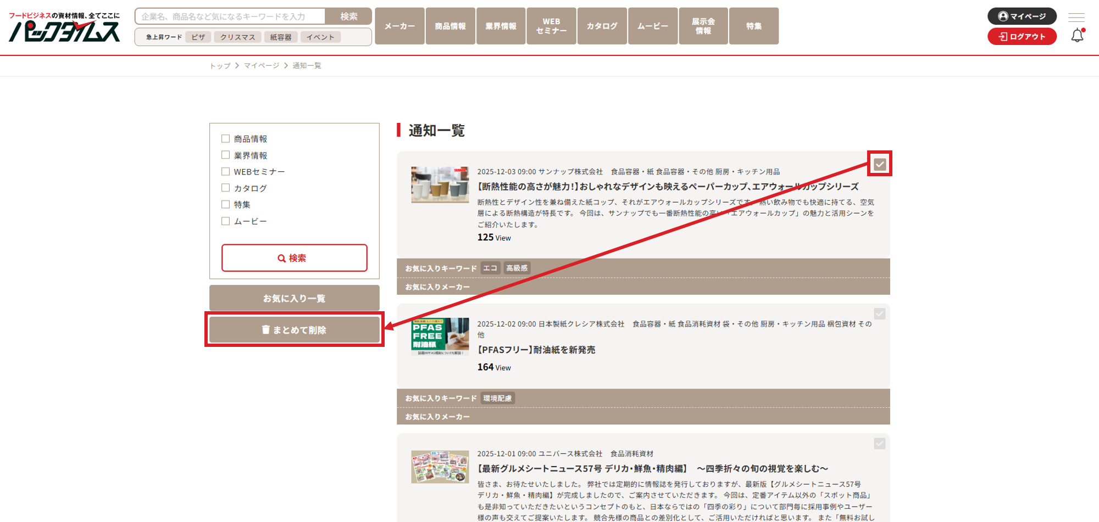Image resolution: width=1099 pixels, height=522 pixels.
Task: Click the red-outlined 検索 filter button
Action: point(294,258)
